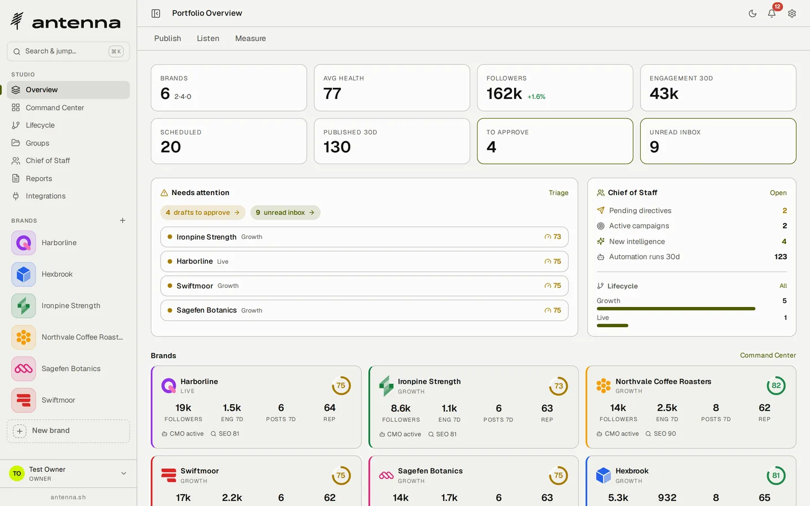Open the Unread Inbox stat card
Image resolution: width=810 pixels, height=506 pixels.
point(718,141)
